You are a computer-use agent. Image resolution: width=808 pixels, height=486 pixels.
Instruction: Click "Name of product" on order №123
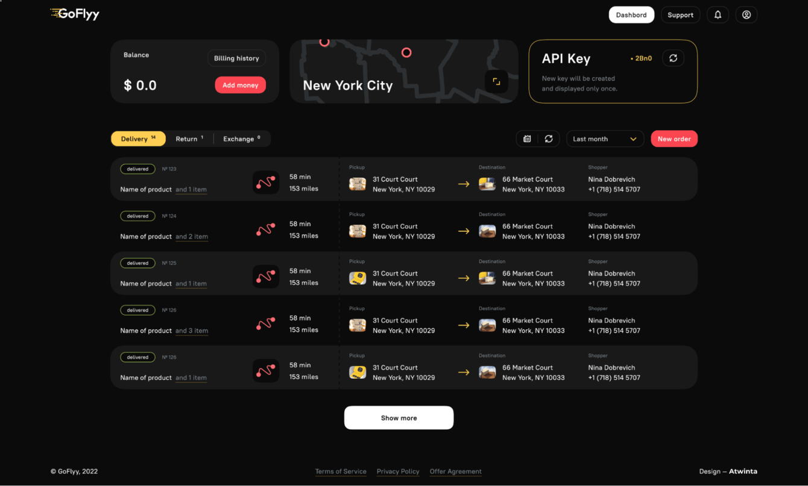(x=146, y=190)
